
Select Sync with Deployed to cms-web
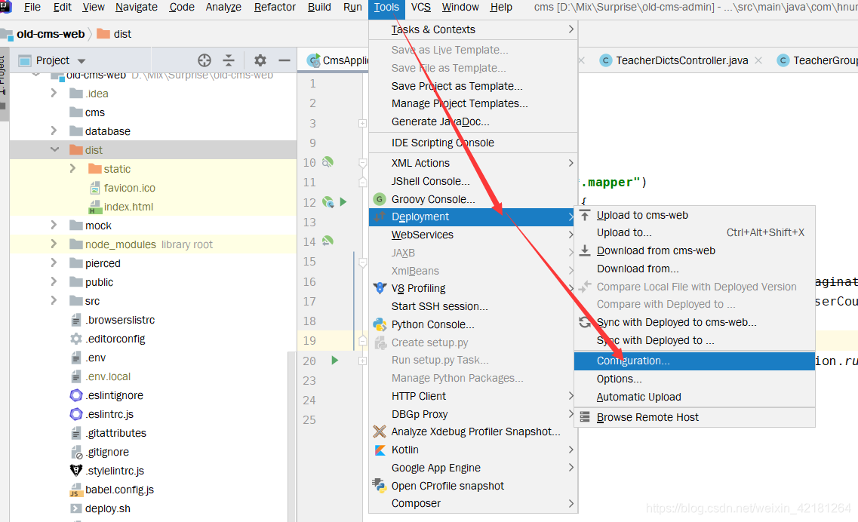click(x=694, y=322)
